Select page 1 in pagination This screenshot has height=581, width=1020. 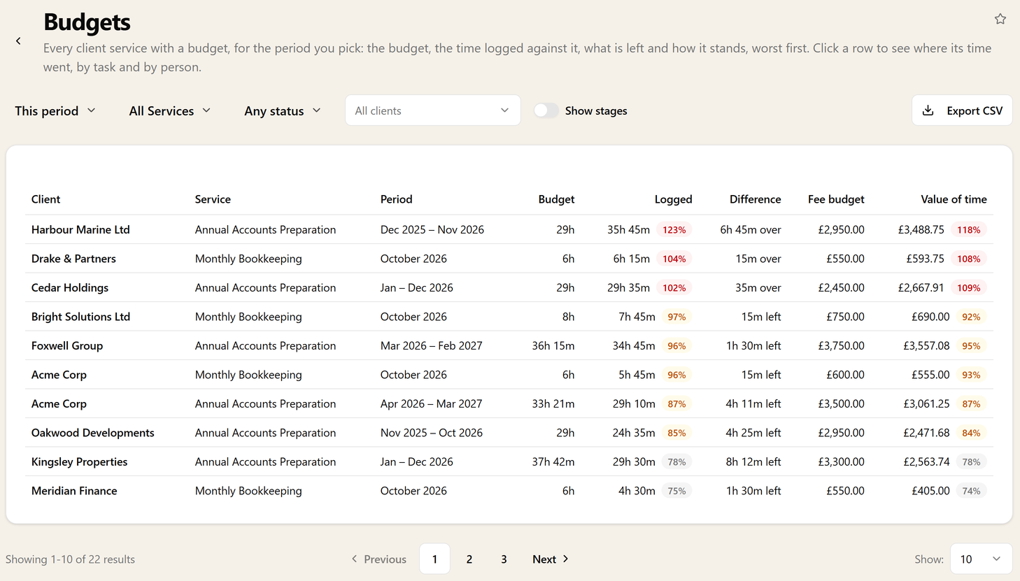click(x=434, y=559)
